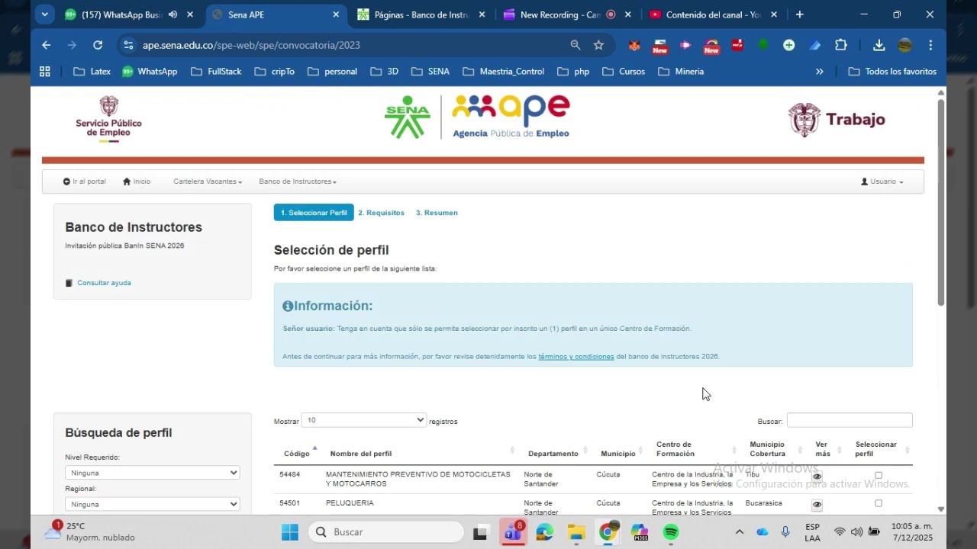Go back to the previous page
The width and height of the screenshot is (977, 549).
(x=47, y=45)
